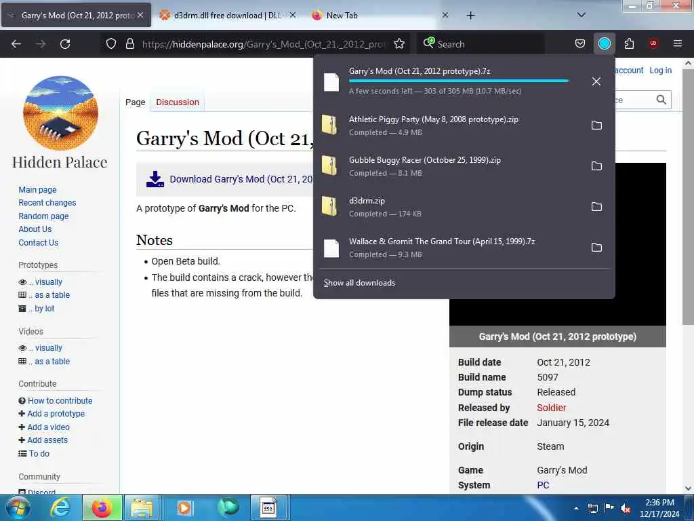Screen dimensions: 694x521
Task: Click the Firefox taskbar icon
Action: 102,507
